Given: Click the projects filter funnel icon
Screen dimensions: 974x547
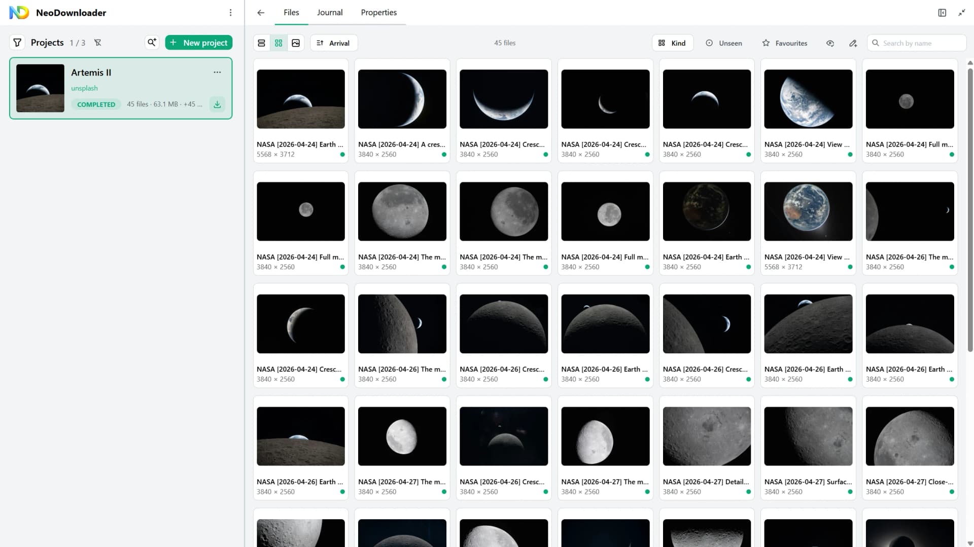Looking at the screenshot, I should [x=17, y=43].
